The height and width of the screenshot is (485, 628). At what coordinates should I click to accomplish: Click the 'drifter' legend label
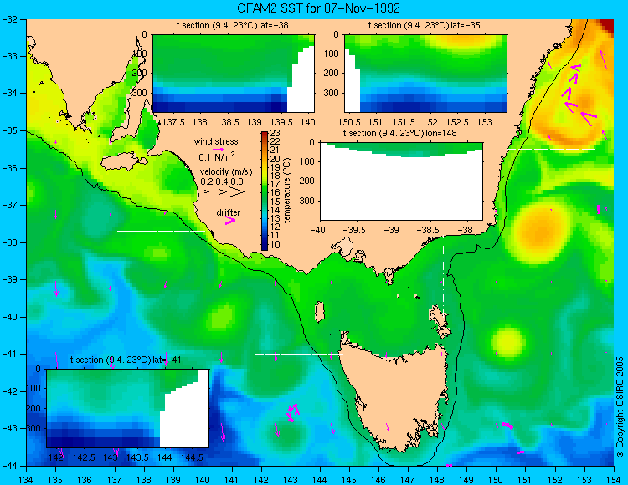[x=229, y=212]
